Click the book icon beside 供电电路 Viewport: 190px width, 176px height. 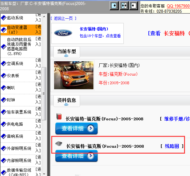click(x=4, y=124)
